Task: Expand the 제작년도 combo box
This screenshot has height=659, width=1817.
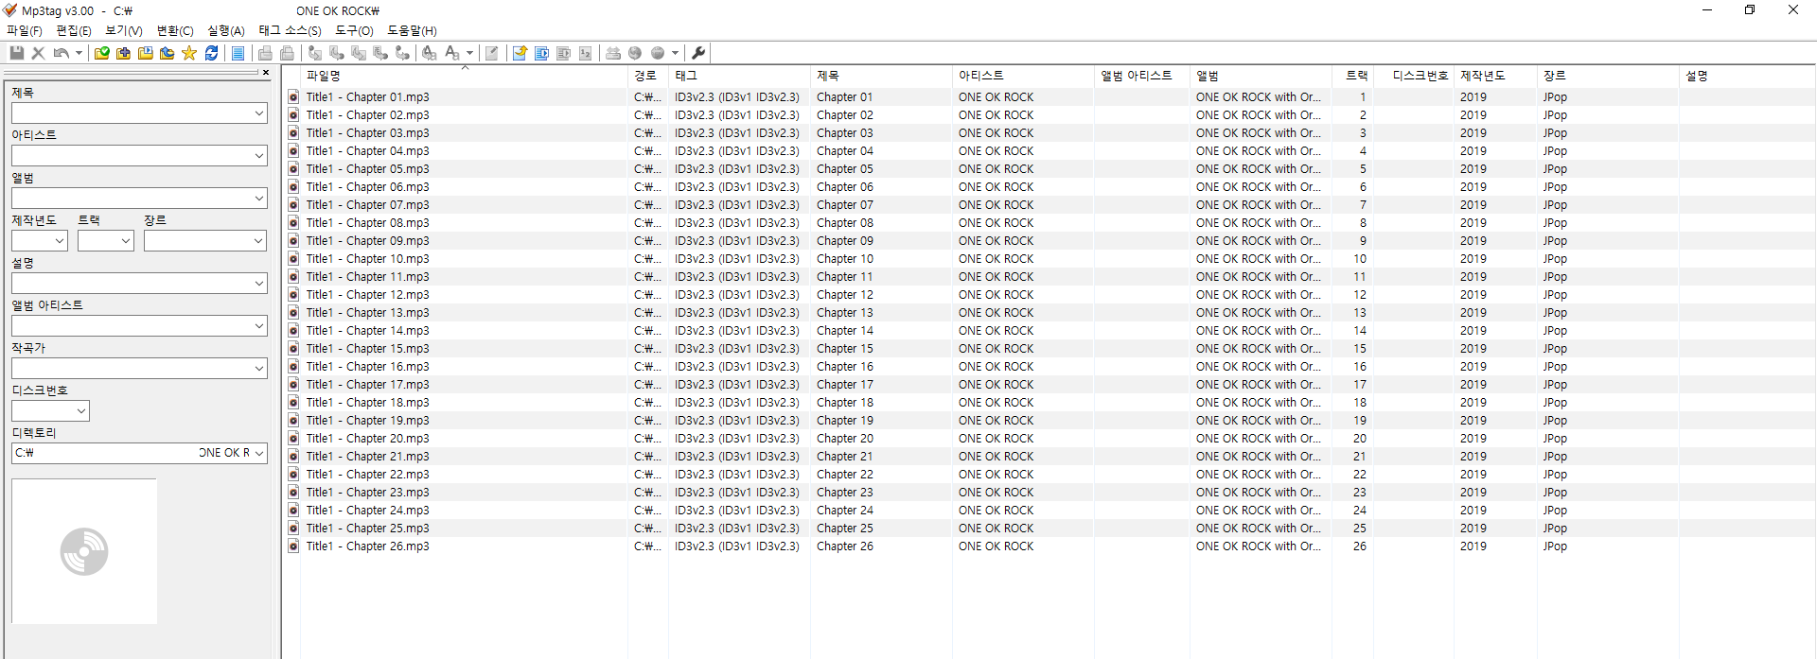Action: [60, 241]
